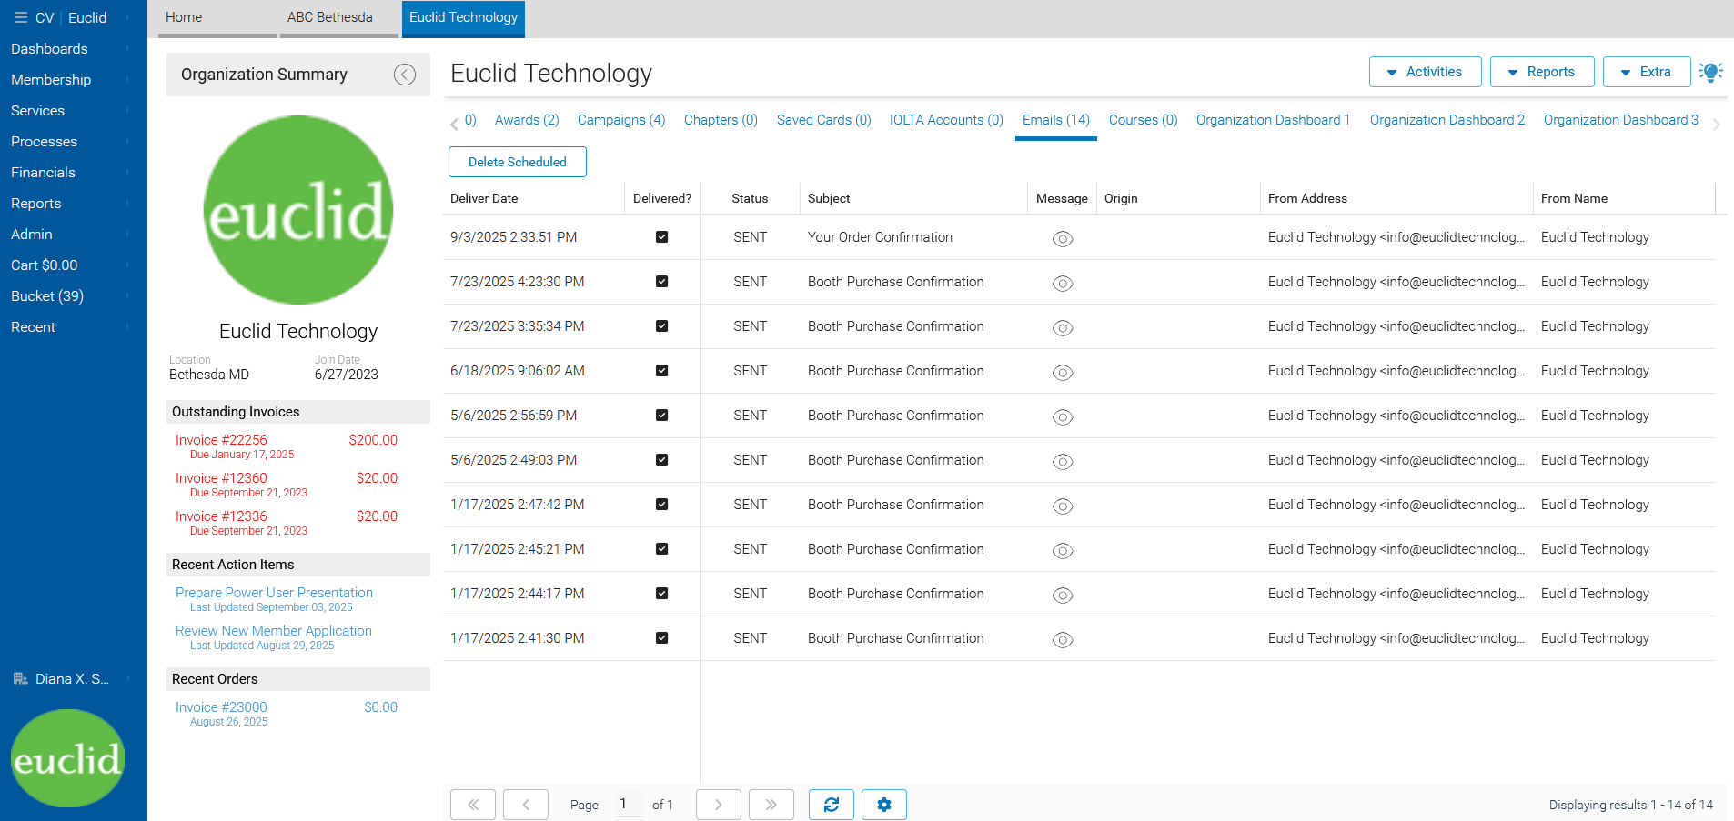1734x821 pixels.
Task: Go to previous page of email results
Action: click(x=526, y=805)
